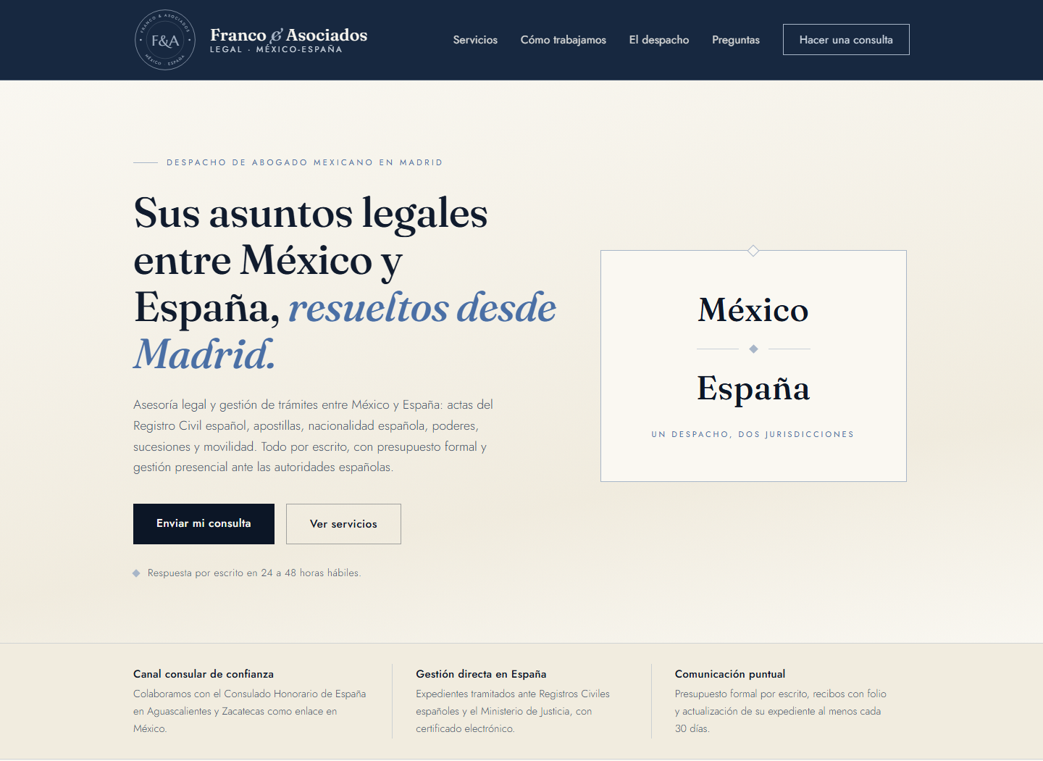Click the paragraph beginning 'Asesoría legal y gestión'
1043x761 pixels.
tap(314, 436)
